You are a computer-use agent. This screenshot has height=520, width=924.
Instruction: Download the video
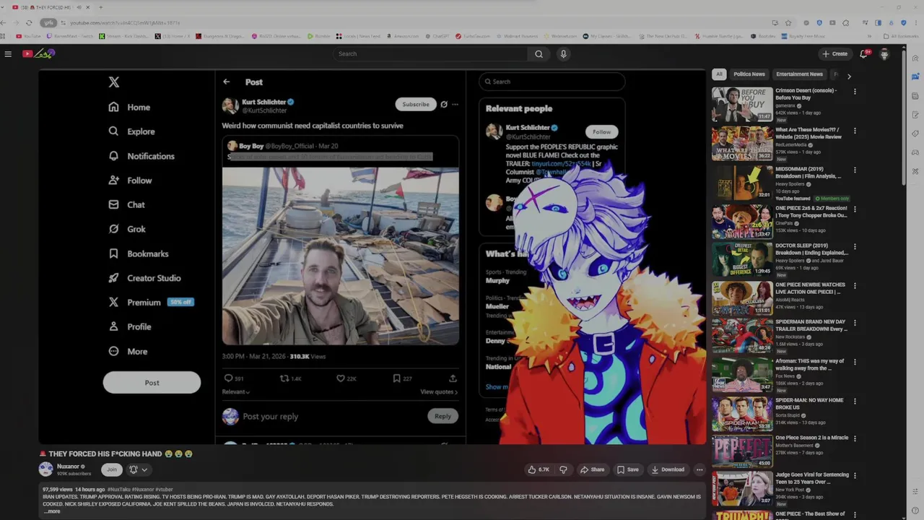(x=668, y=469)
